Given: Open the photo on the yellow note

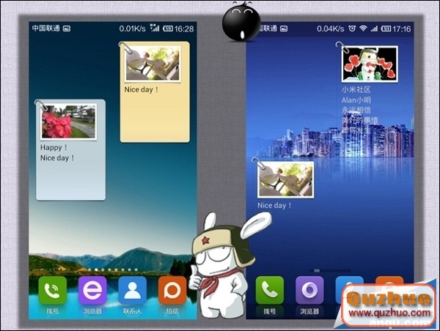Looking at the screenshot, I should [153, 64].
